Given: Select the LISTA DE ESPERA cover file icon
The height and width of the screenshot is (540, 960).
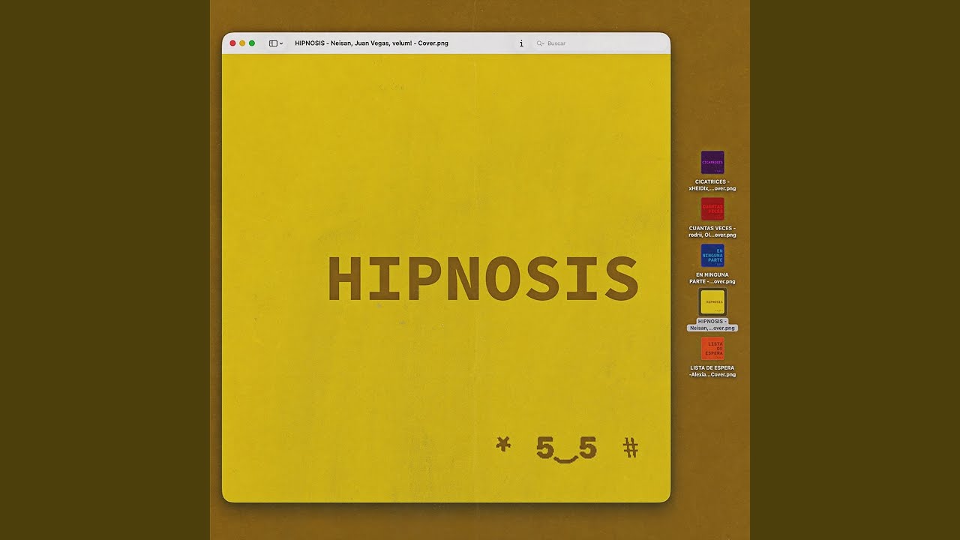Looking at the screenshot, I should pos(712,349).
